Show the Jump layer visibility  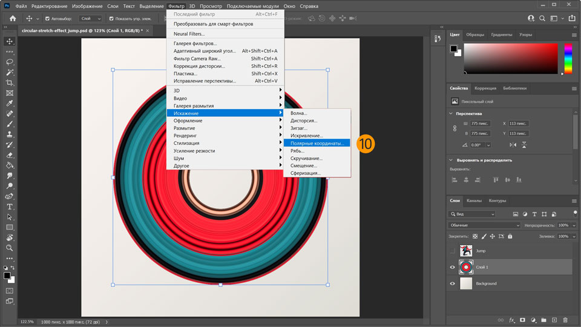[x=453, y=251]
